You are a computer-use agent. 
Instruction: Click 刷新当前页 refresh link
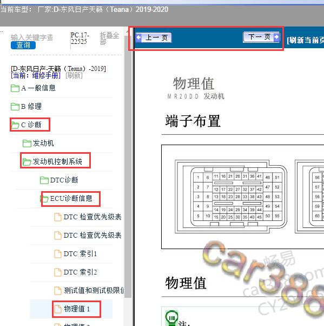[305, 40]
